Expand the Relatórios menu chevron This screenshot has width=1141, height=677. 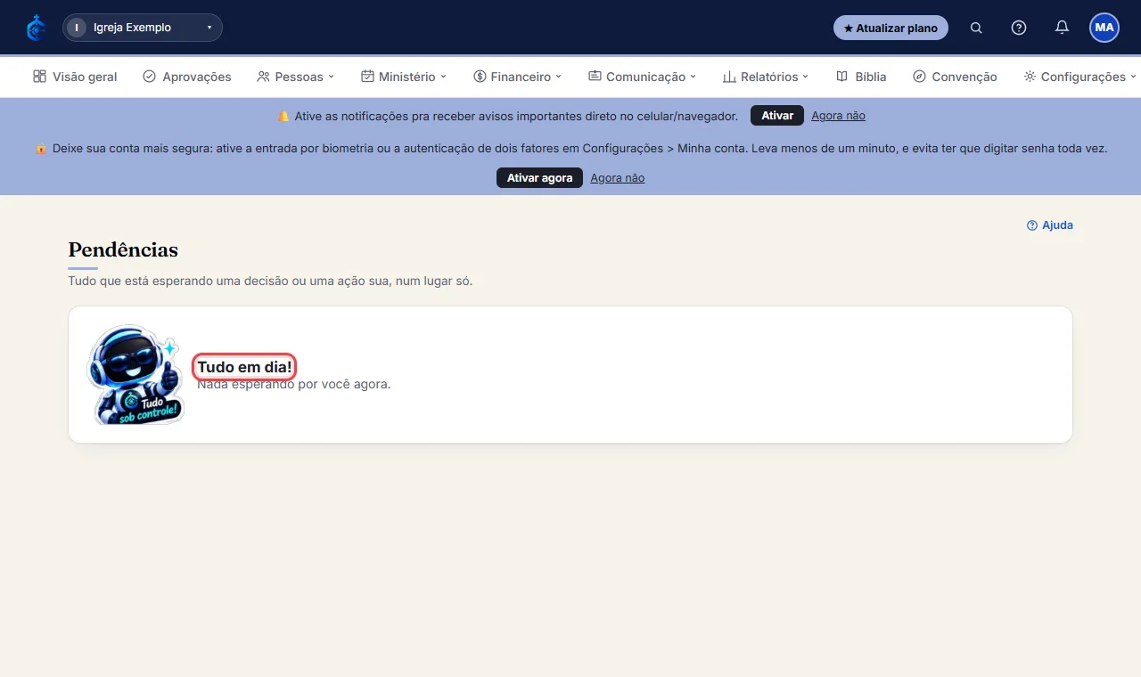(x=806, y=77)
